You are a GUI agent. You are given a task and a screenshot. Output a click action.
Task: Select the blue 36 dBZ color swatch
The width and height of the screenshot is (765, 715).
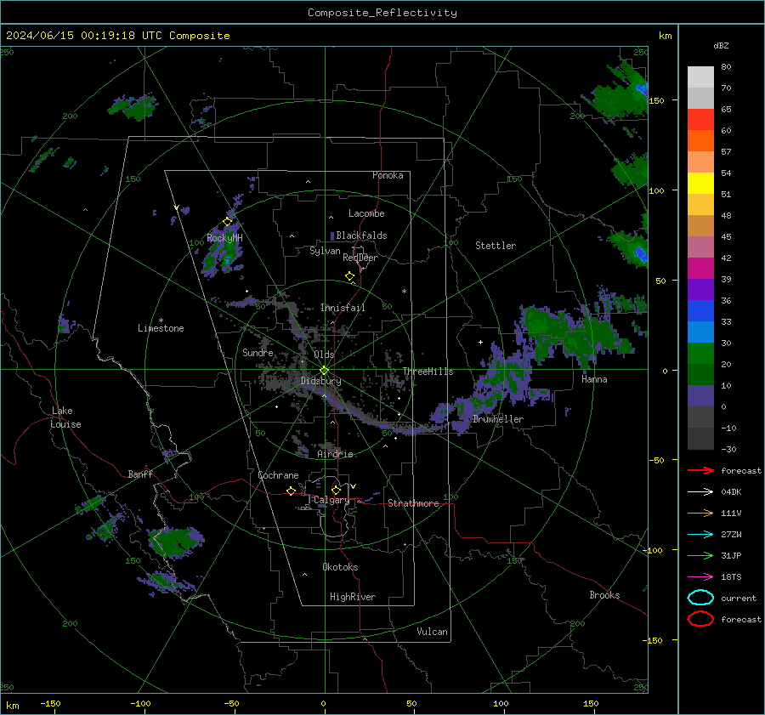[700, 311]
